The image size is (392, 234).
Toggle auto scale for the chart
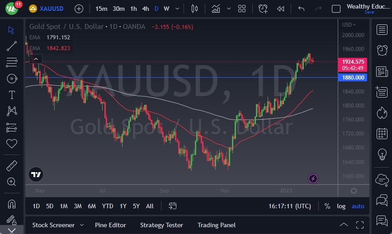pyautogui.click(x=358, y=206)
